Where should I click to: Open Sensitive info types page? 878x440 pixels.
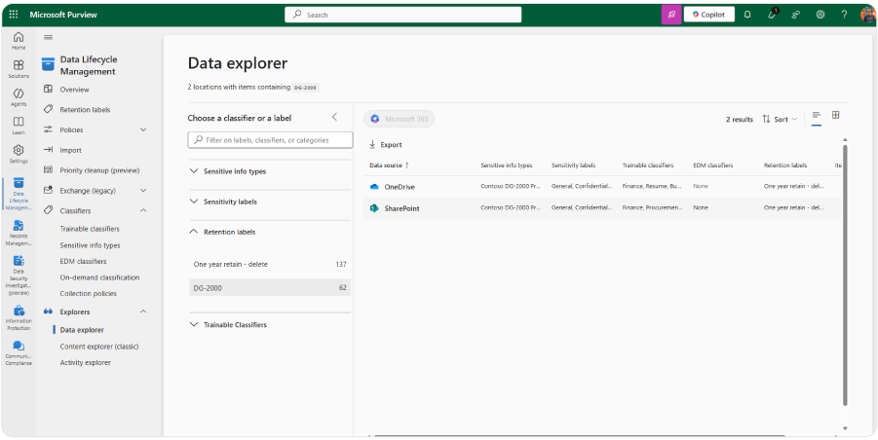coord(91,245)
